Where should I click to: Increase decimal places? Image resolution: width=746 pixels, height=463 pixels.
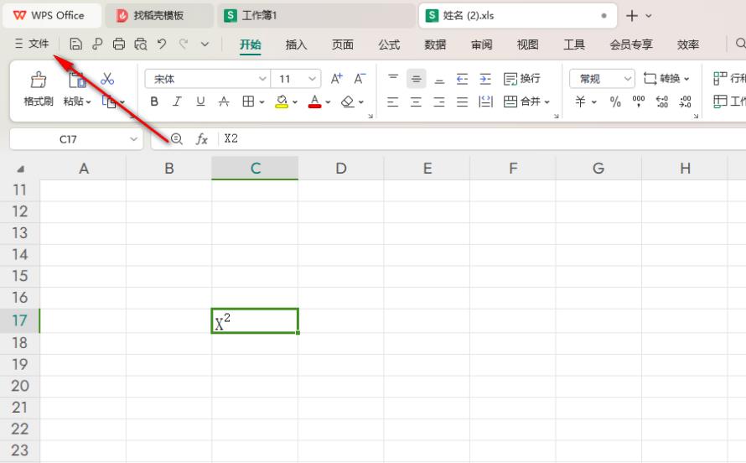[x=662, y=101]
